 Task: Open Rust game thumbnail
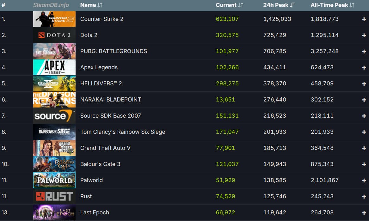click(x=54, y=196)
